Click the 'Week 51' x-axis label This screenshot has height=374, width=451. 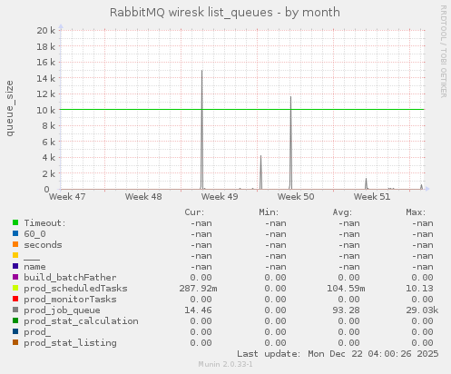click(x=372, y=197)
